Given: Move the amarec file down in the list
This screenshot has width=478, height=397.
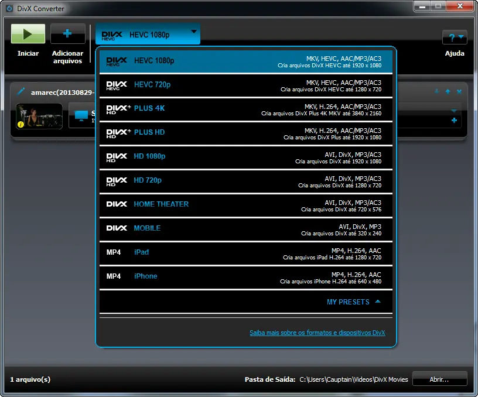Looking at the screenshot, I should (436, 91).
